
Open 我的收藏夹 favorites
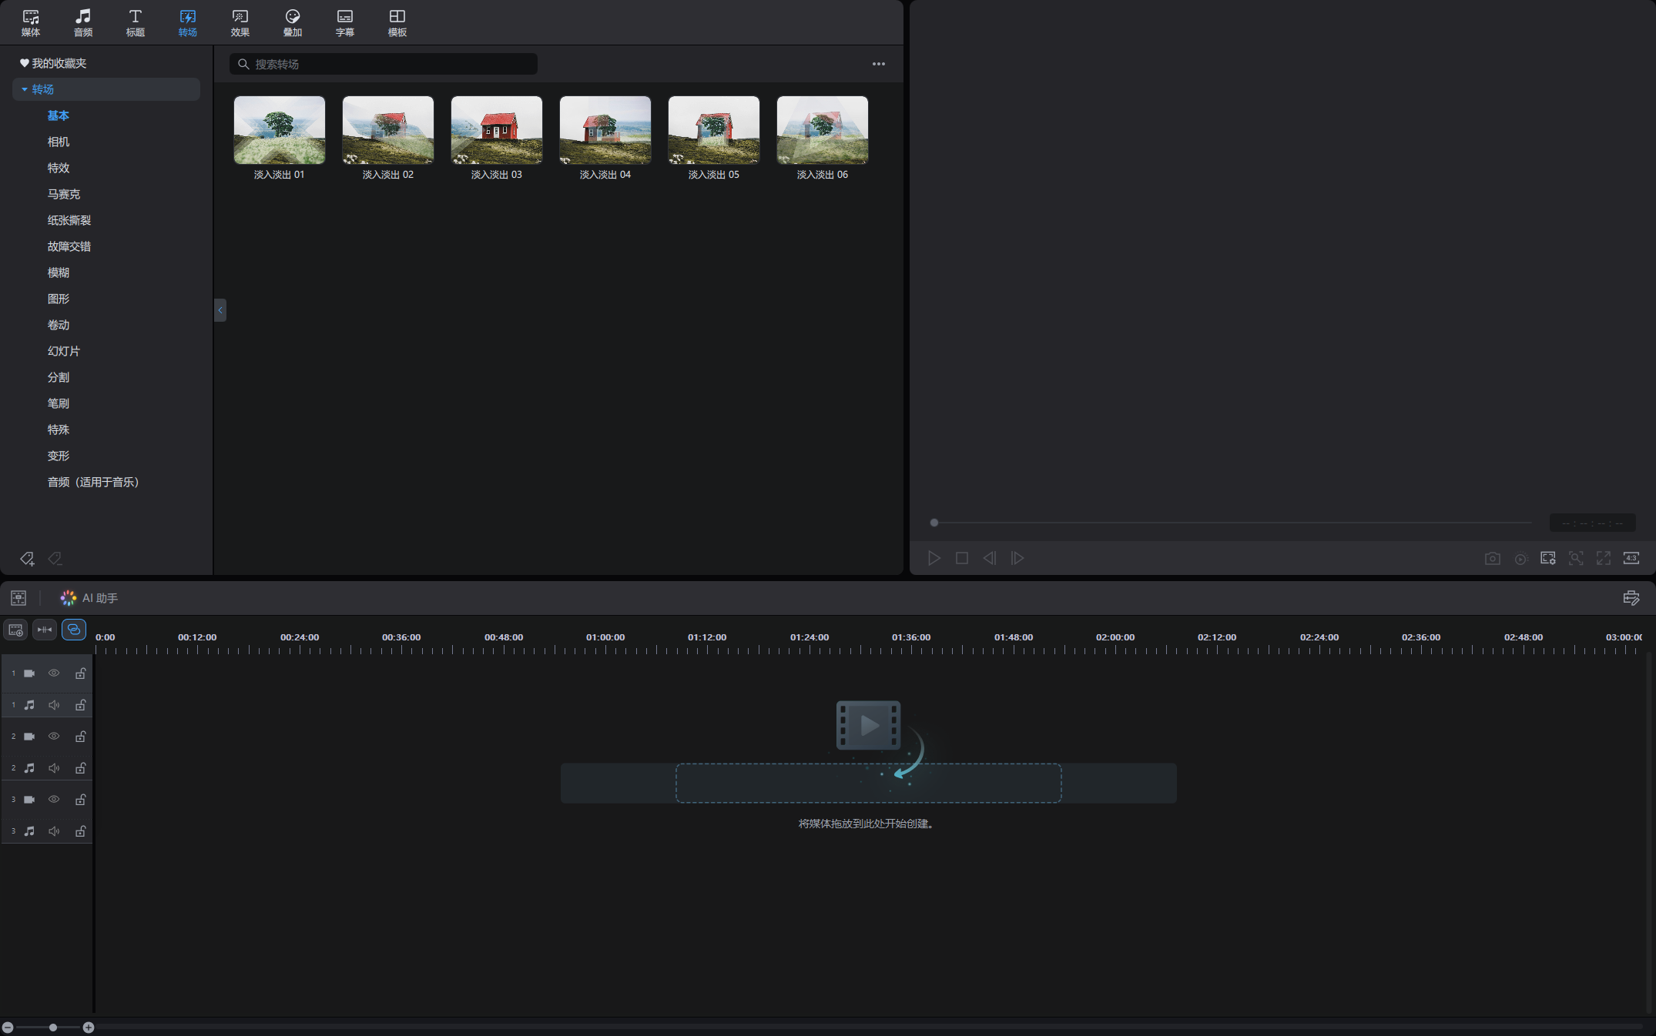click(53, 63)
